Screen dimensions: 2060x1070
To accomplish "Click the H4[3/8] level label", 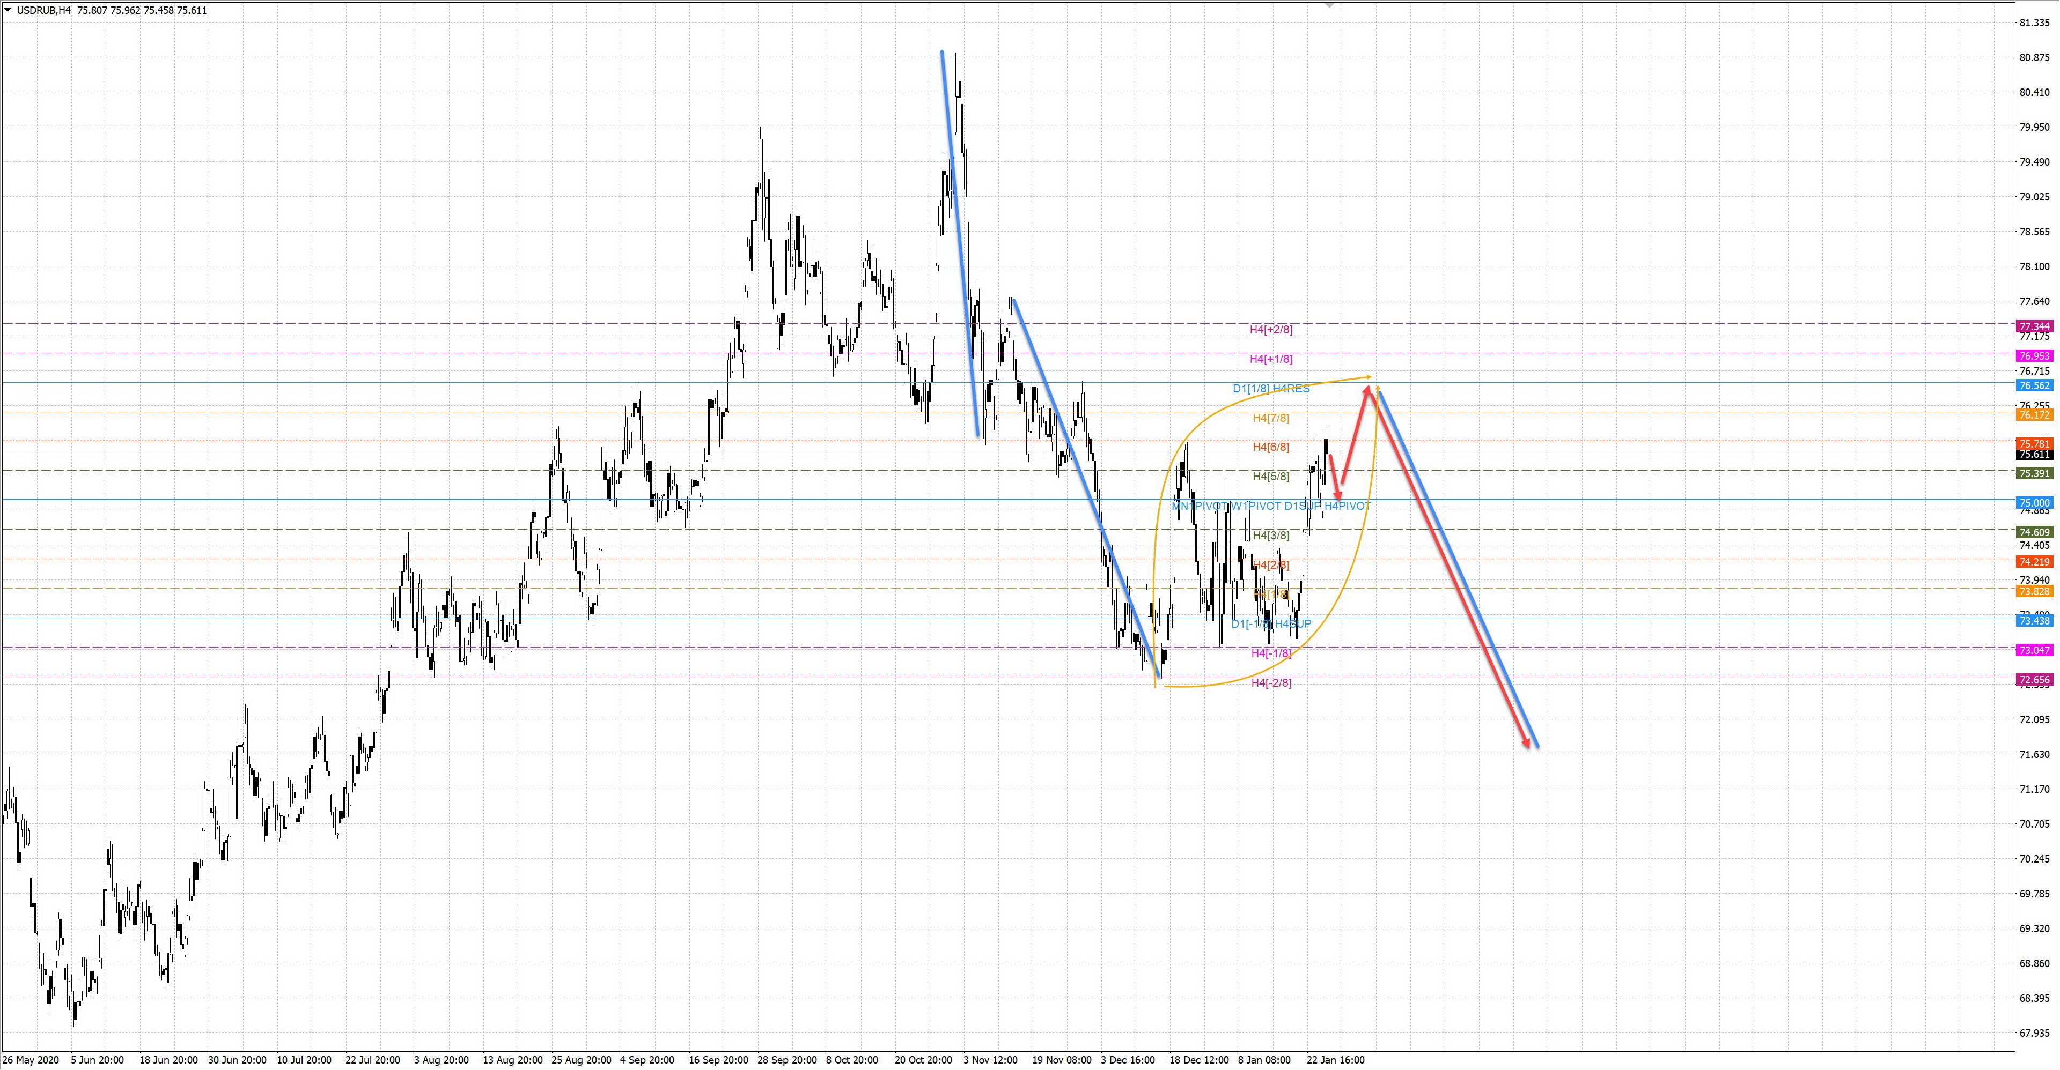I will click(x=1271, y=536).
